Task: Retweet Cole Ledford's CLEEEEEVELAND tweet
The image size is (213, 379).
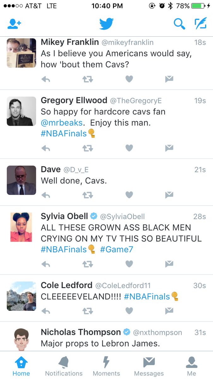Action: click(88, 311)
